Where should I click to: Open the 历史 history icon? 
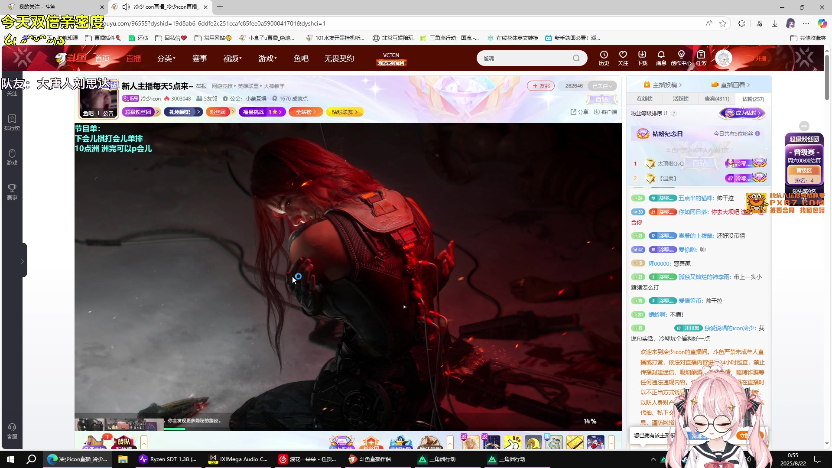tap(604, 58)
